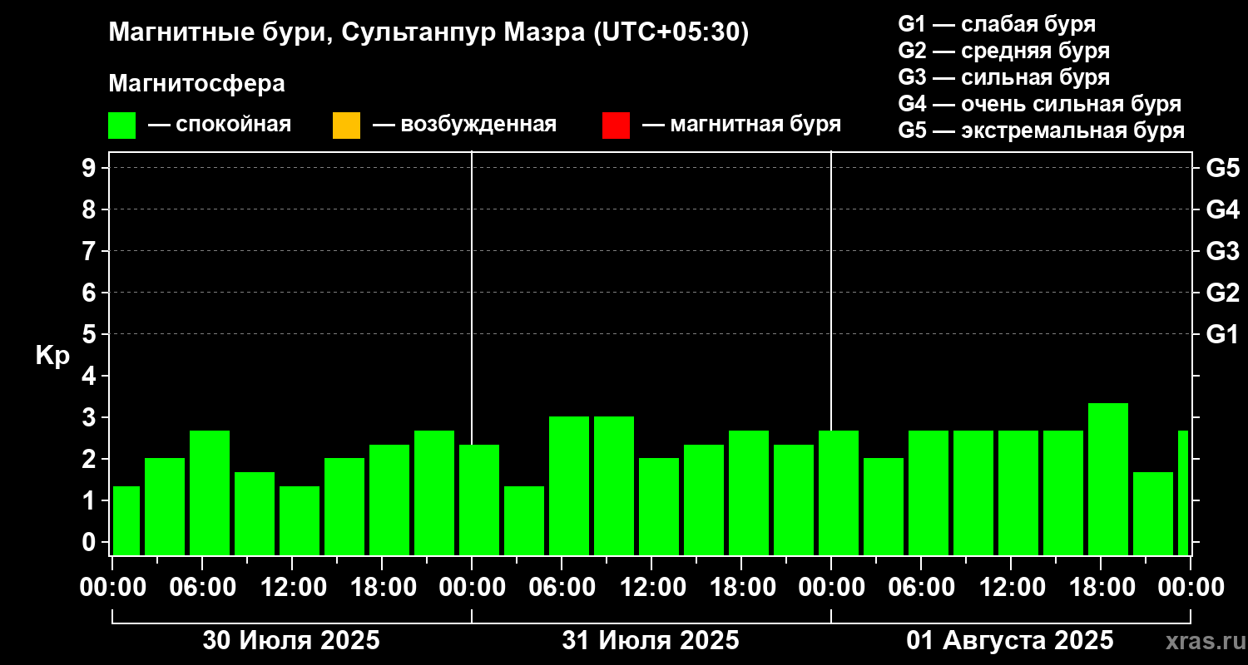Click the 'G5 — экстремальная буря' legend line
1248x665 pixels.
[x=1042, y=131]
